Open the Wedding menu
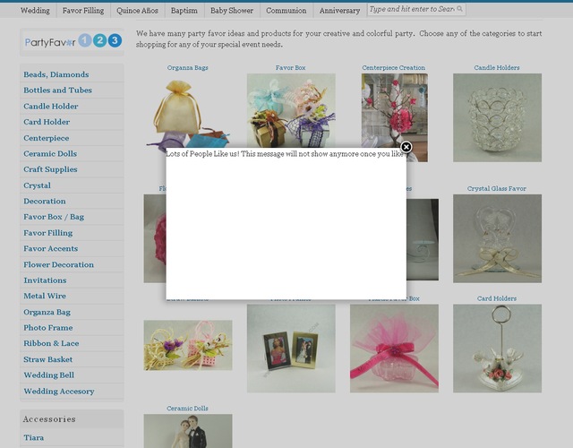The height and width of the screenshot is (448, 573). (x=35, y=11)
